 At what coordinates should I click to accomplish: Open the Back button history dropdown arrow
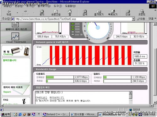17,13
